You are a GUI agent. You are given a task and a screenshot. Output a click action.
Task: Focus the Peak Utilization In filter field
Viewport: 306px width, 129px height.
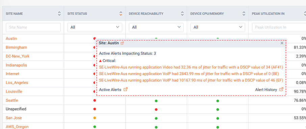point(279,27)
